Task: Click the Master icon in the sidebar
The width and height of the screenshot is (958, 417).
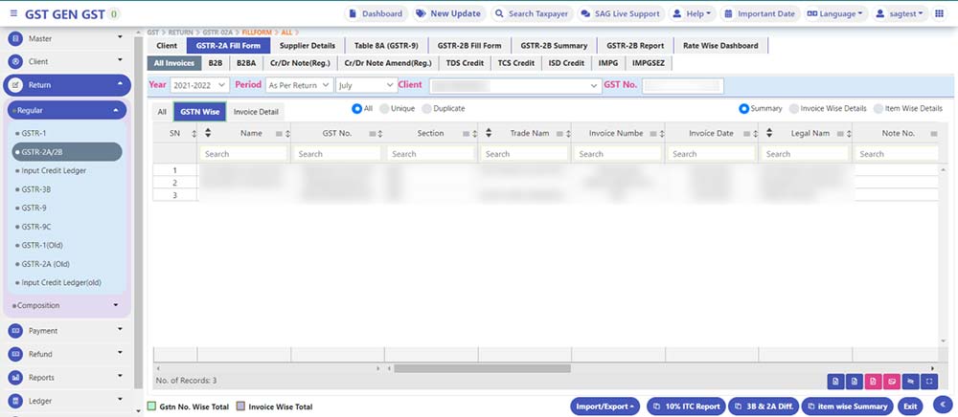Action: point(17,38)
